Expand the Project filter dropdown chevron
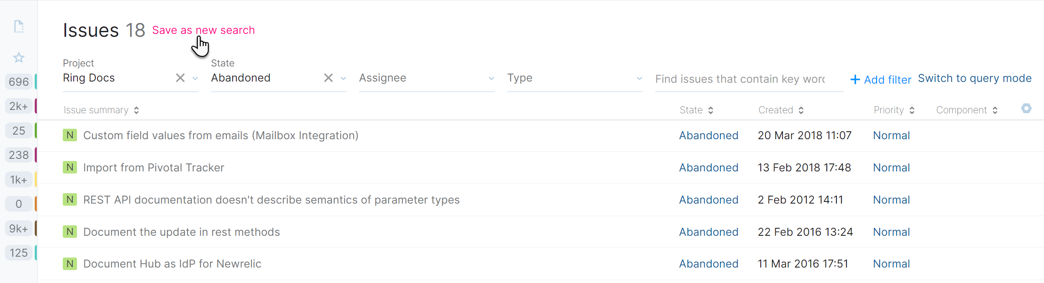 tap(195, 78)
